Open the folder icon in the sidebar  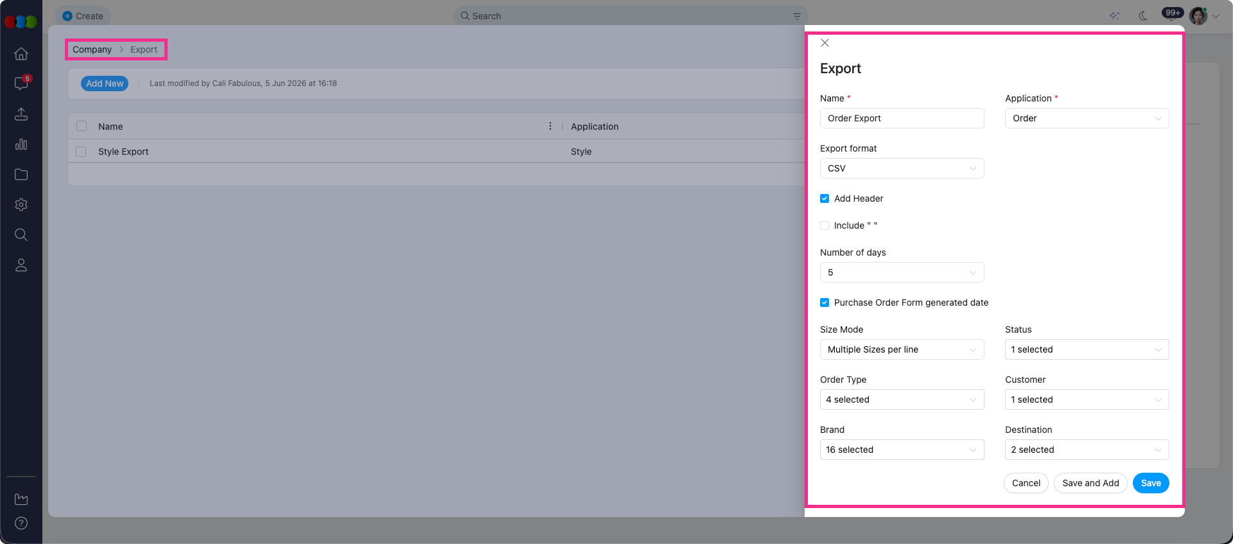[21, 174]
